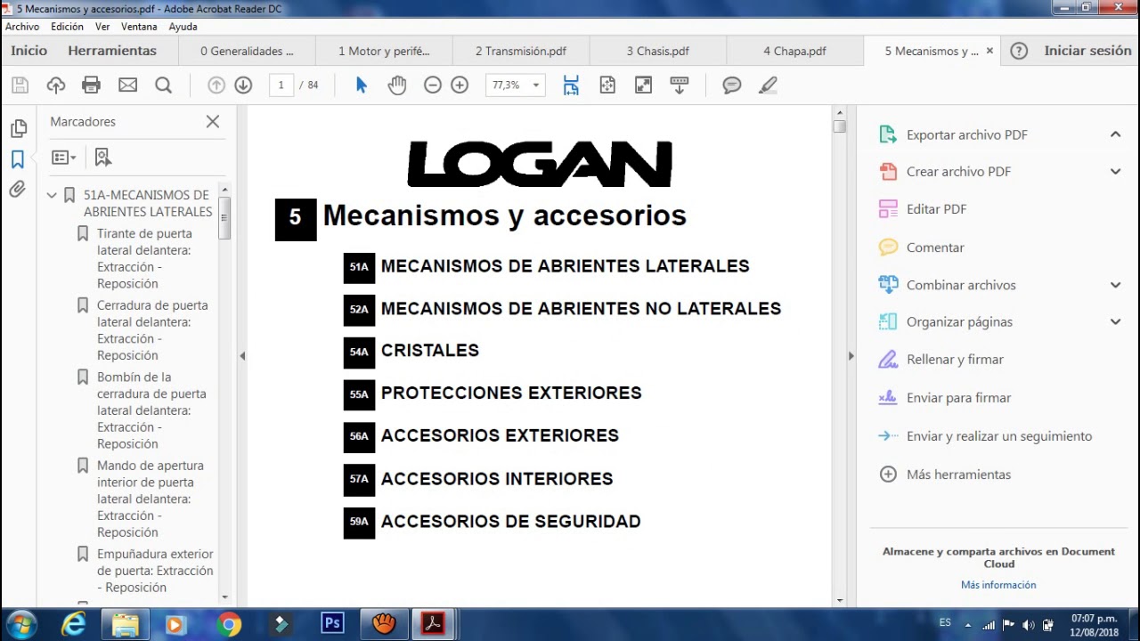1140x641 pixels.
Task: Select the highlight pen tool
Action: (768, 85)
